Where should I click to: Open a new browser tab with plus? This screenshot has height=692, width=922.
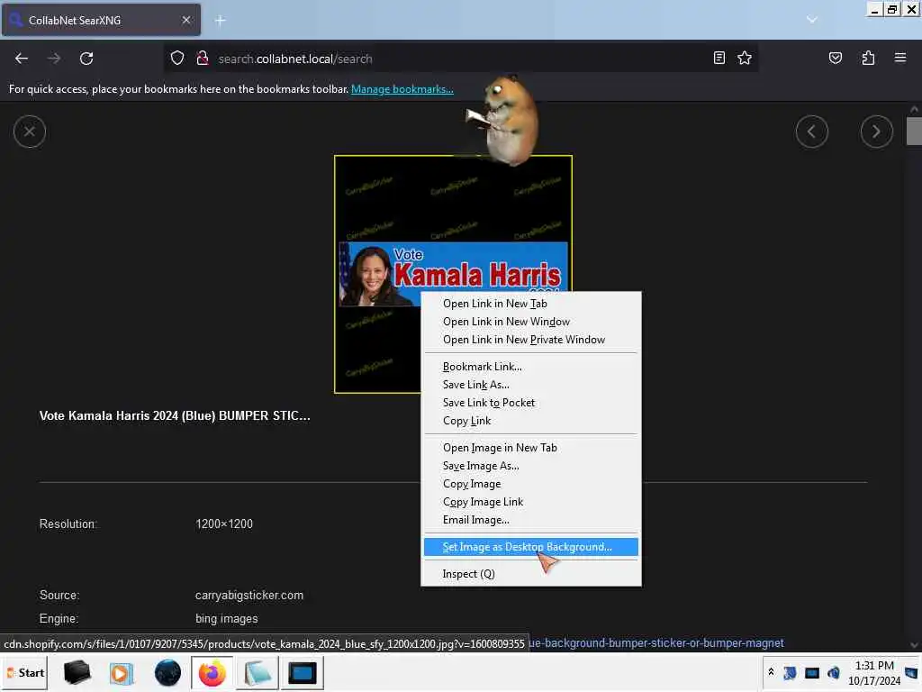click(220, 21)
